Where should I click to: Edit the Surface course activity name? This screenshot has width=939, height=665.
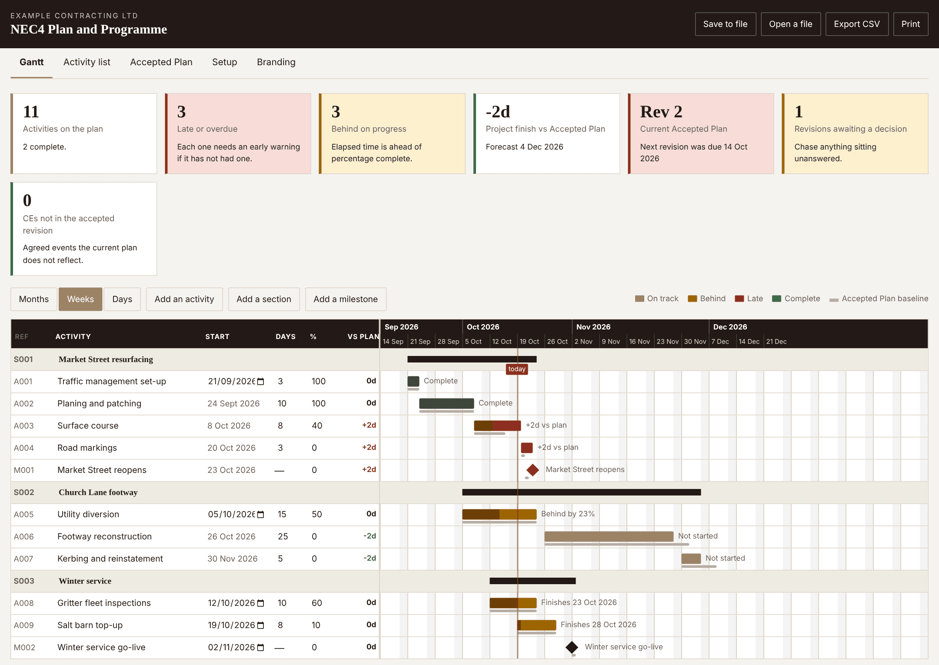(88, 426)
